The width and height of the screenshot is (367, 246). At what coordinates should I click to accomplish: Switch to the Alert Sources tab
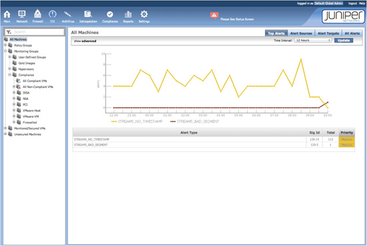[301, 33]
